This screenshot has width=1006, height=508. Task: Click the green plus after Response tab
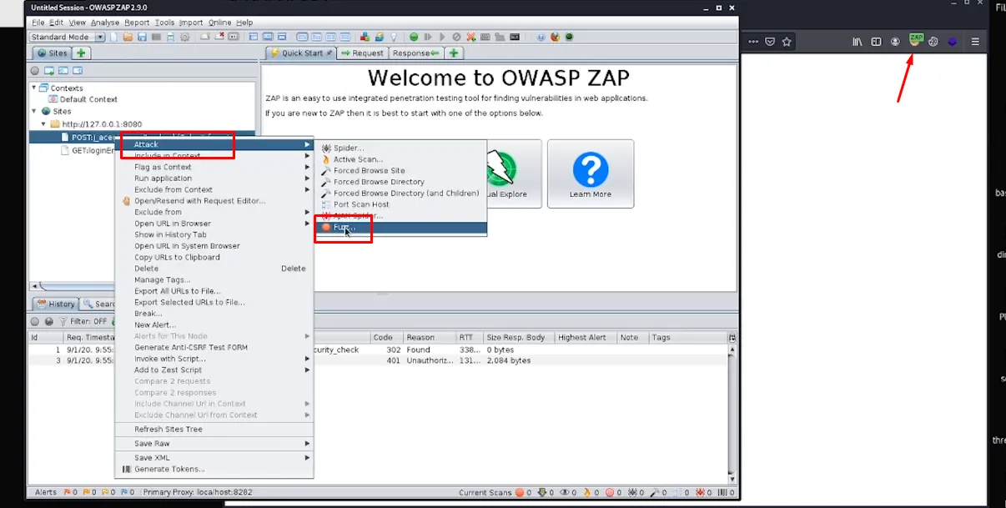[x=454, y=53]
